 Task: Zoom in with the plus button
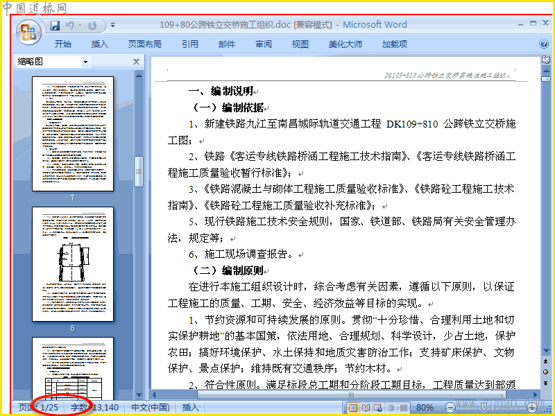click(531, 408)
